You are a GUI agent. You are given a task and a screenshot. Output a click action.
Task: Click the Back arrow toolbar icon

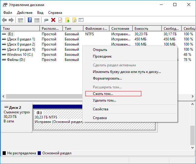[4, 20]
